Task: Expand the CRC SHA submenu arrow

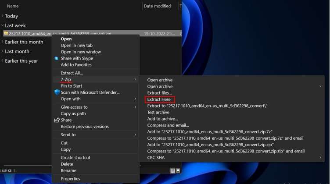Action: click(320, 157)
